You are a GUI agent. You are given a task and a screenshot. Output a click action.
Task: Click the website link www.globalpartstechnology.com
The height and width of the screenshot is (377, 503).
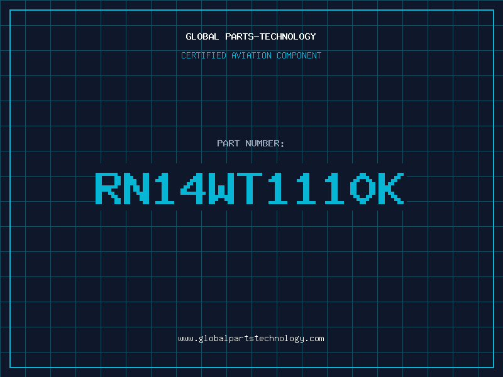(x=251, y=339)
